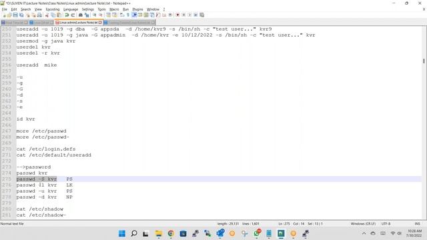This screenshot has width=427, height=240.
Task: Open the Windows Start menu
Action: [x=121, y=233]
